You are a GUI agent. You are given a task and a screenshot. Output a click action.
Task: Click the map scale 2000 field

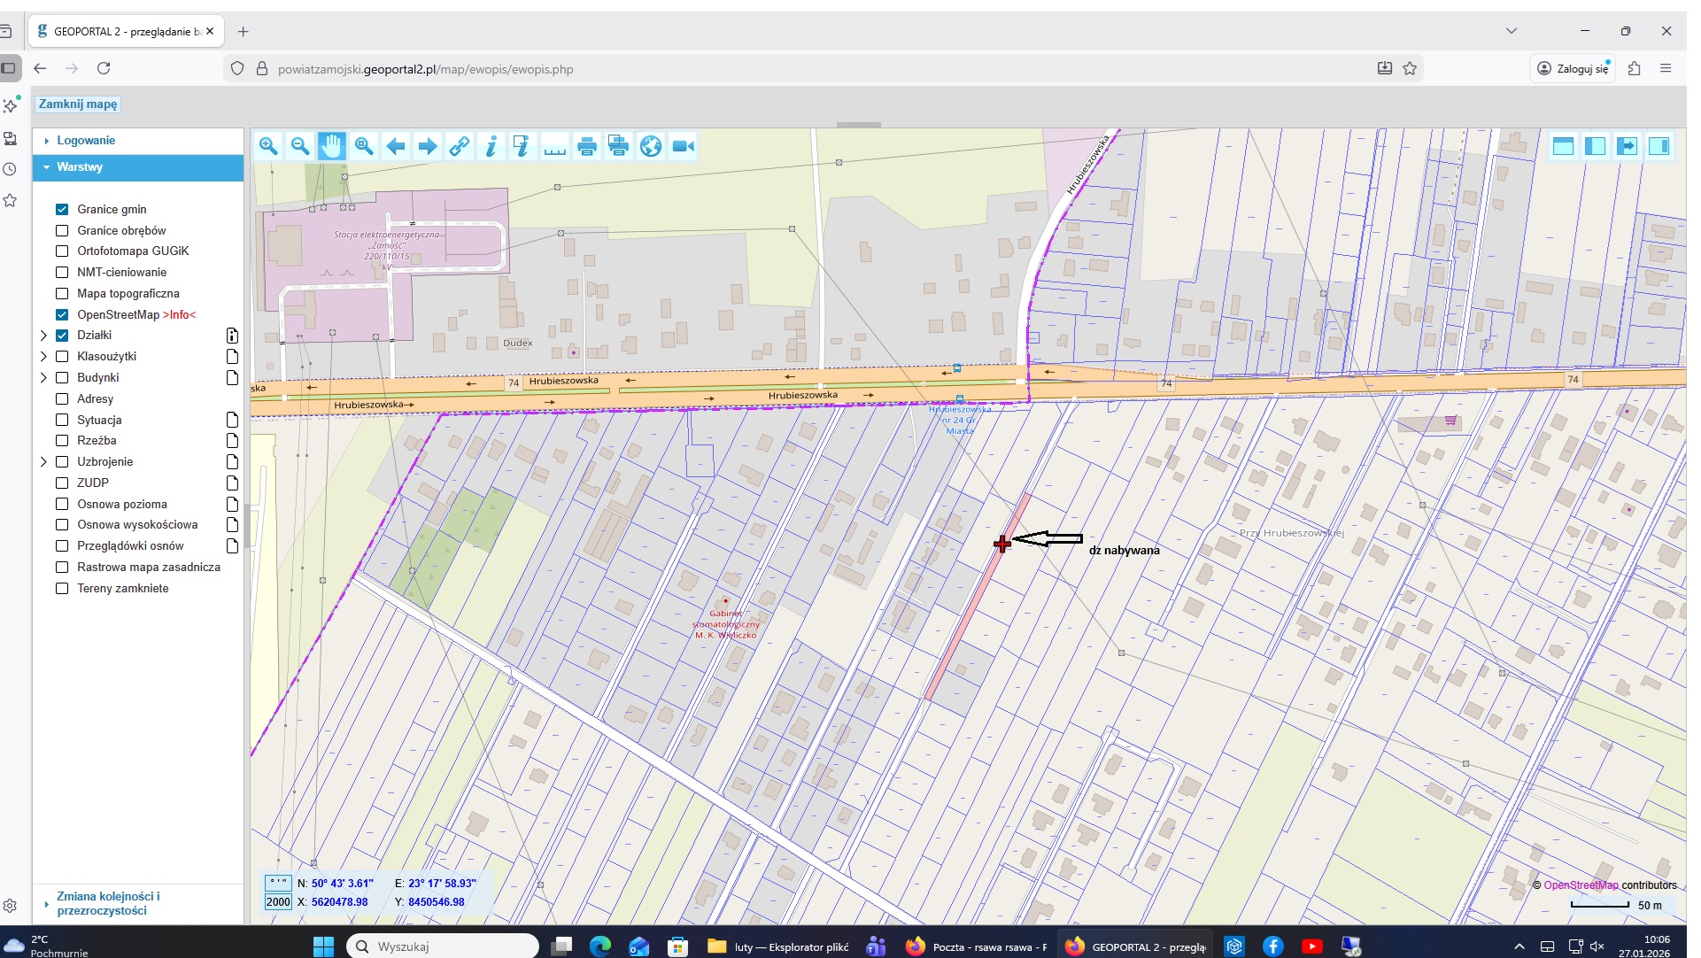pos(278,902)
